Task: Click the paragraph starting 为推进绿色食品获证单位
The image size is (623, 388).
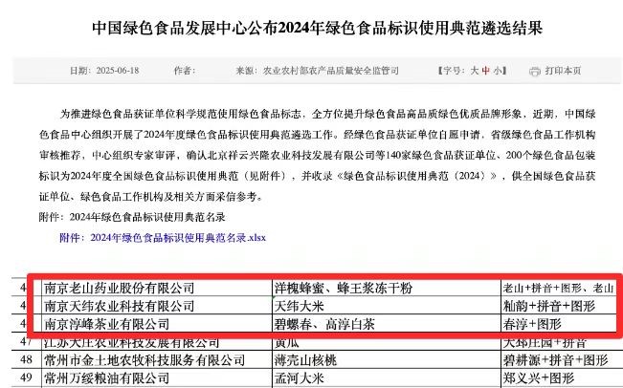Action: pos(317,155)
